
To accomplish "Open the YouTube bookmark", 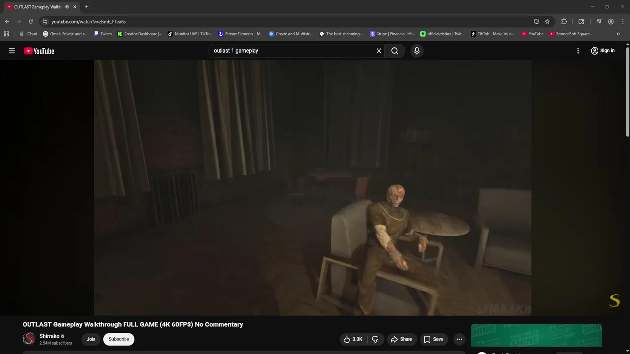I will 533,34.
